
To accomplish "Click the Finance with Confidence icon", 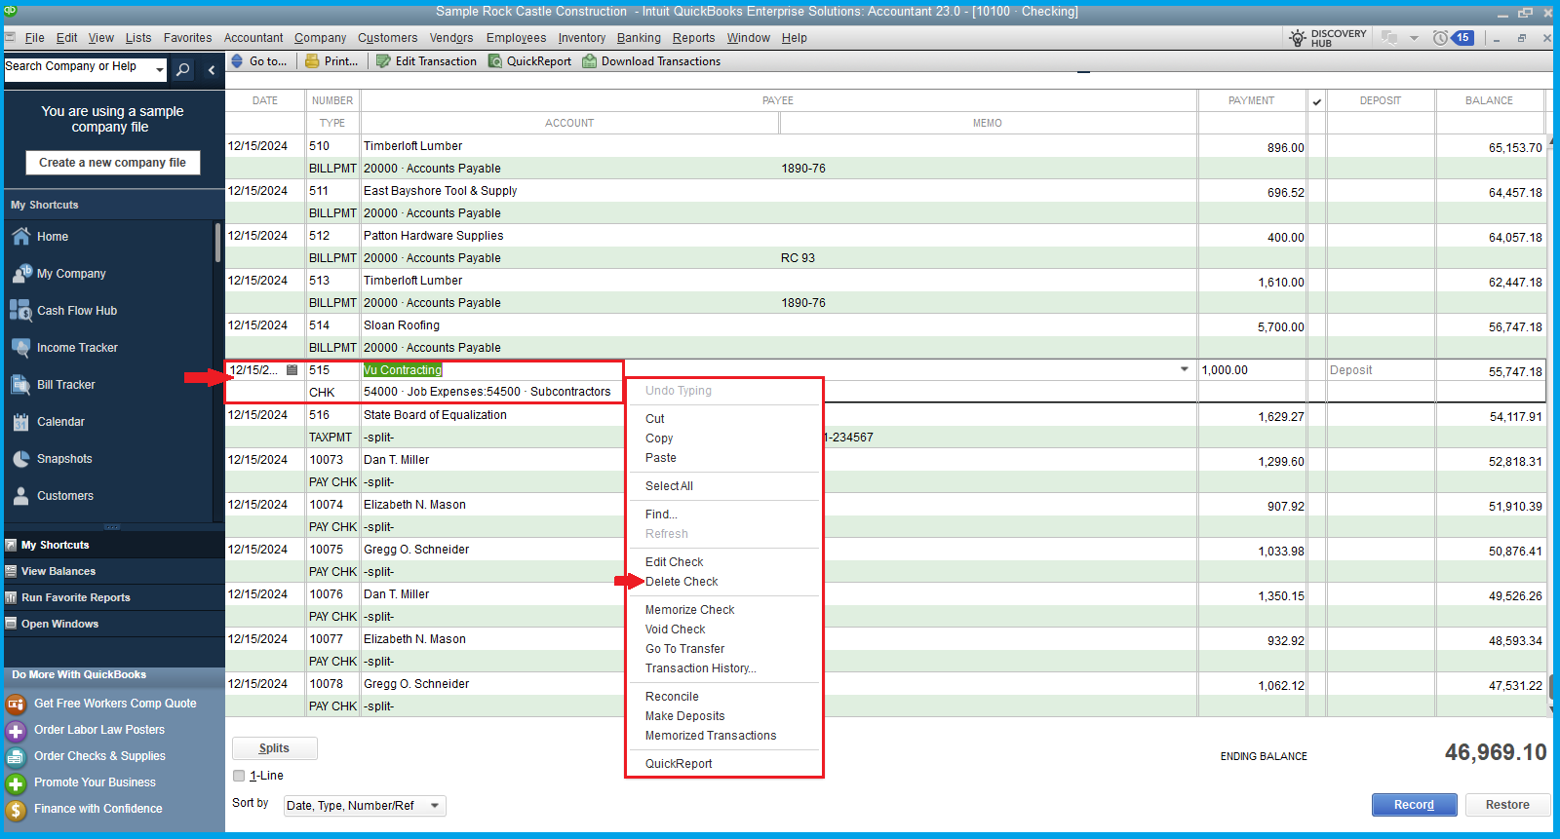I will click(x=16, y=809).
